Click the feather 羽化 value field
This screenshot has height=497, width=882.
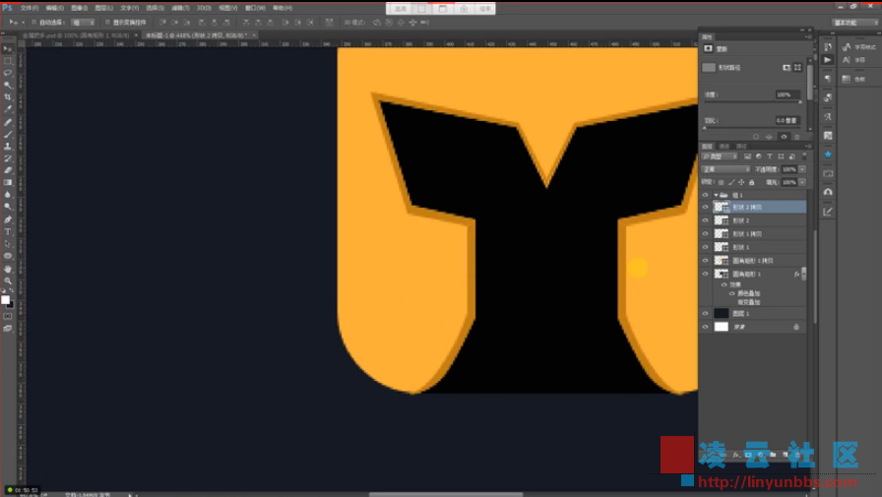pyautogui.click(x=787, y=120)
